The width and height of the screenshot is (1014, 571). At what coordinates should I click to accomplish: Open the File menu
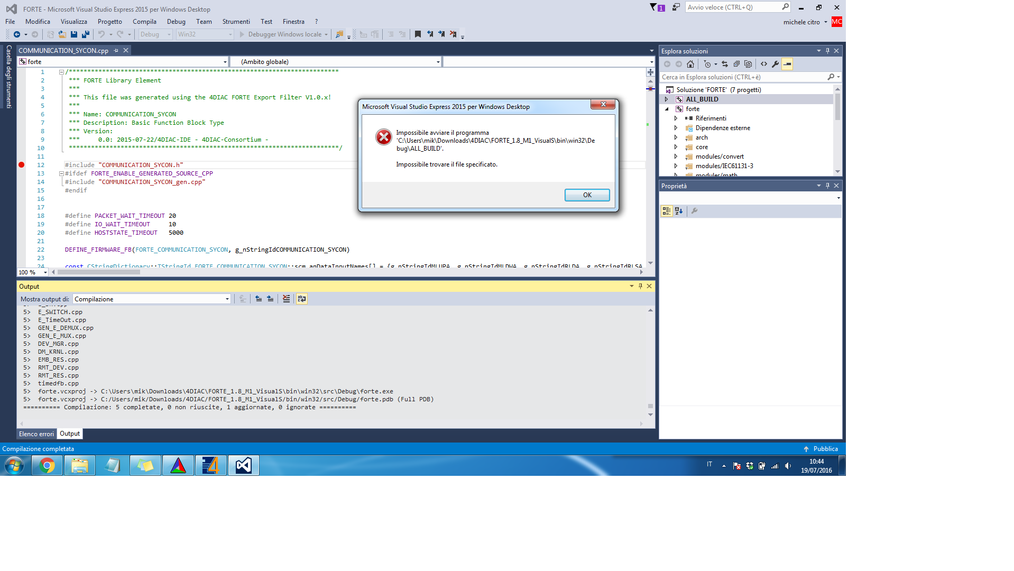point(10,22)
